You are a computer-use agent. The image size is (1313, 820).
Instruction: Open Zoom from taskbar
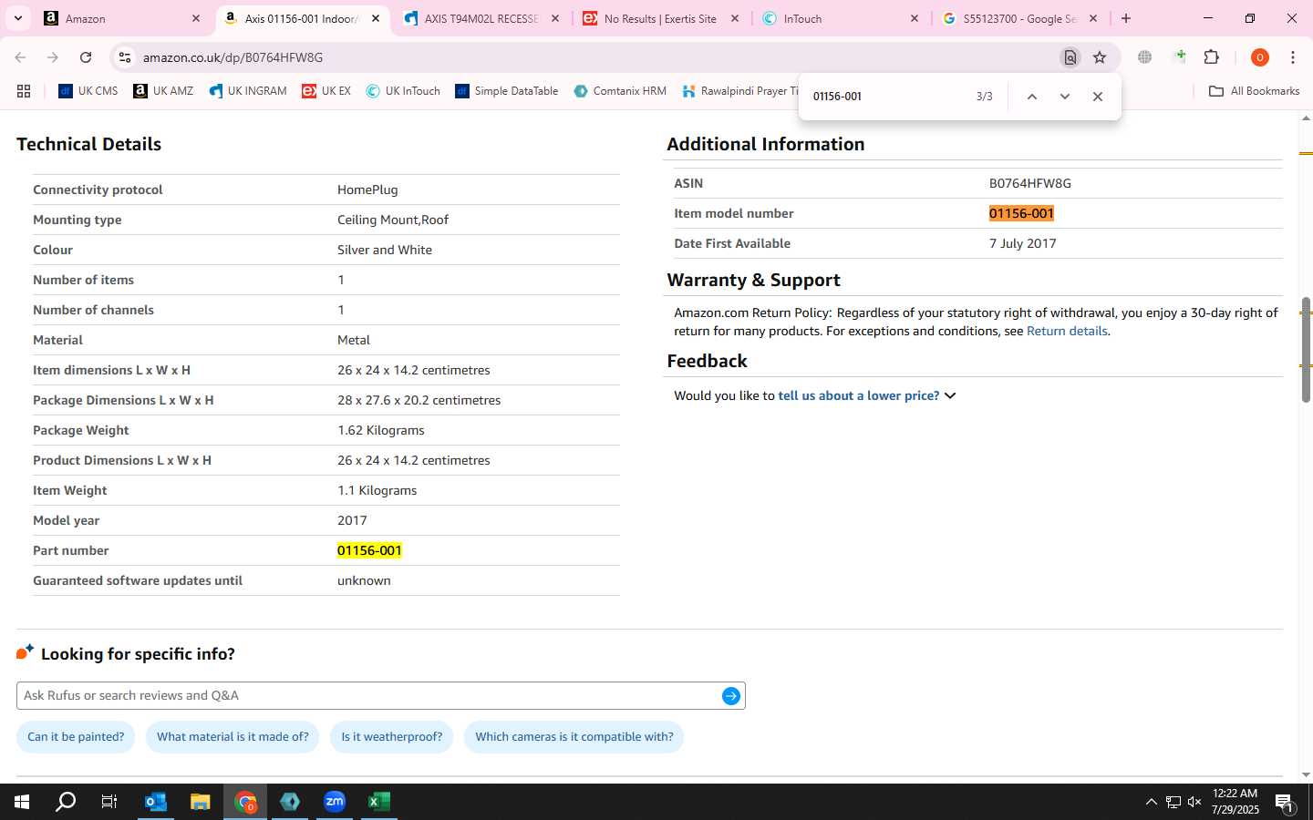tap(335, 802)
